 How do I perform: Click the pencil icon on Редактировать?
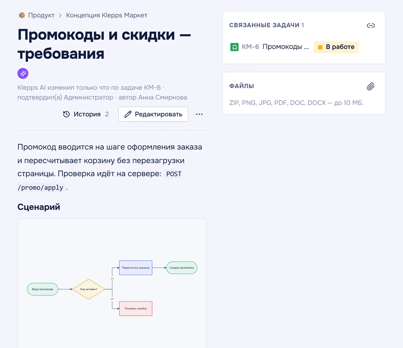point(128,114)
